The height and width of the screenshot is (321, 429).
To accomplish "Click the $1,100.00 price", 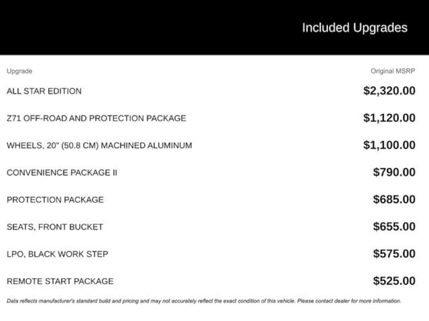I will (389, 145).
